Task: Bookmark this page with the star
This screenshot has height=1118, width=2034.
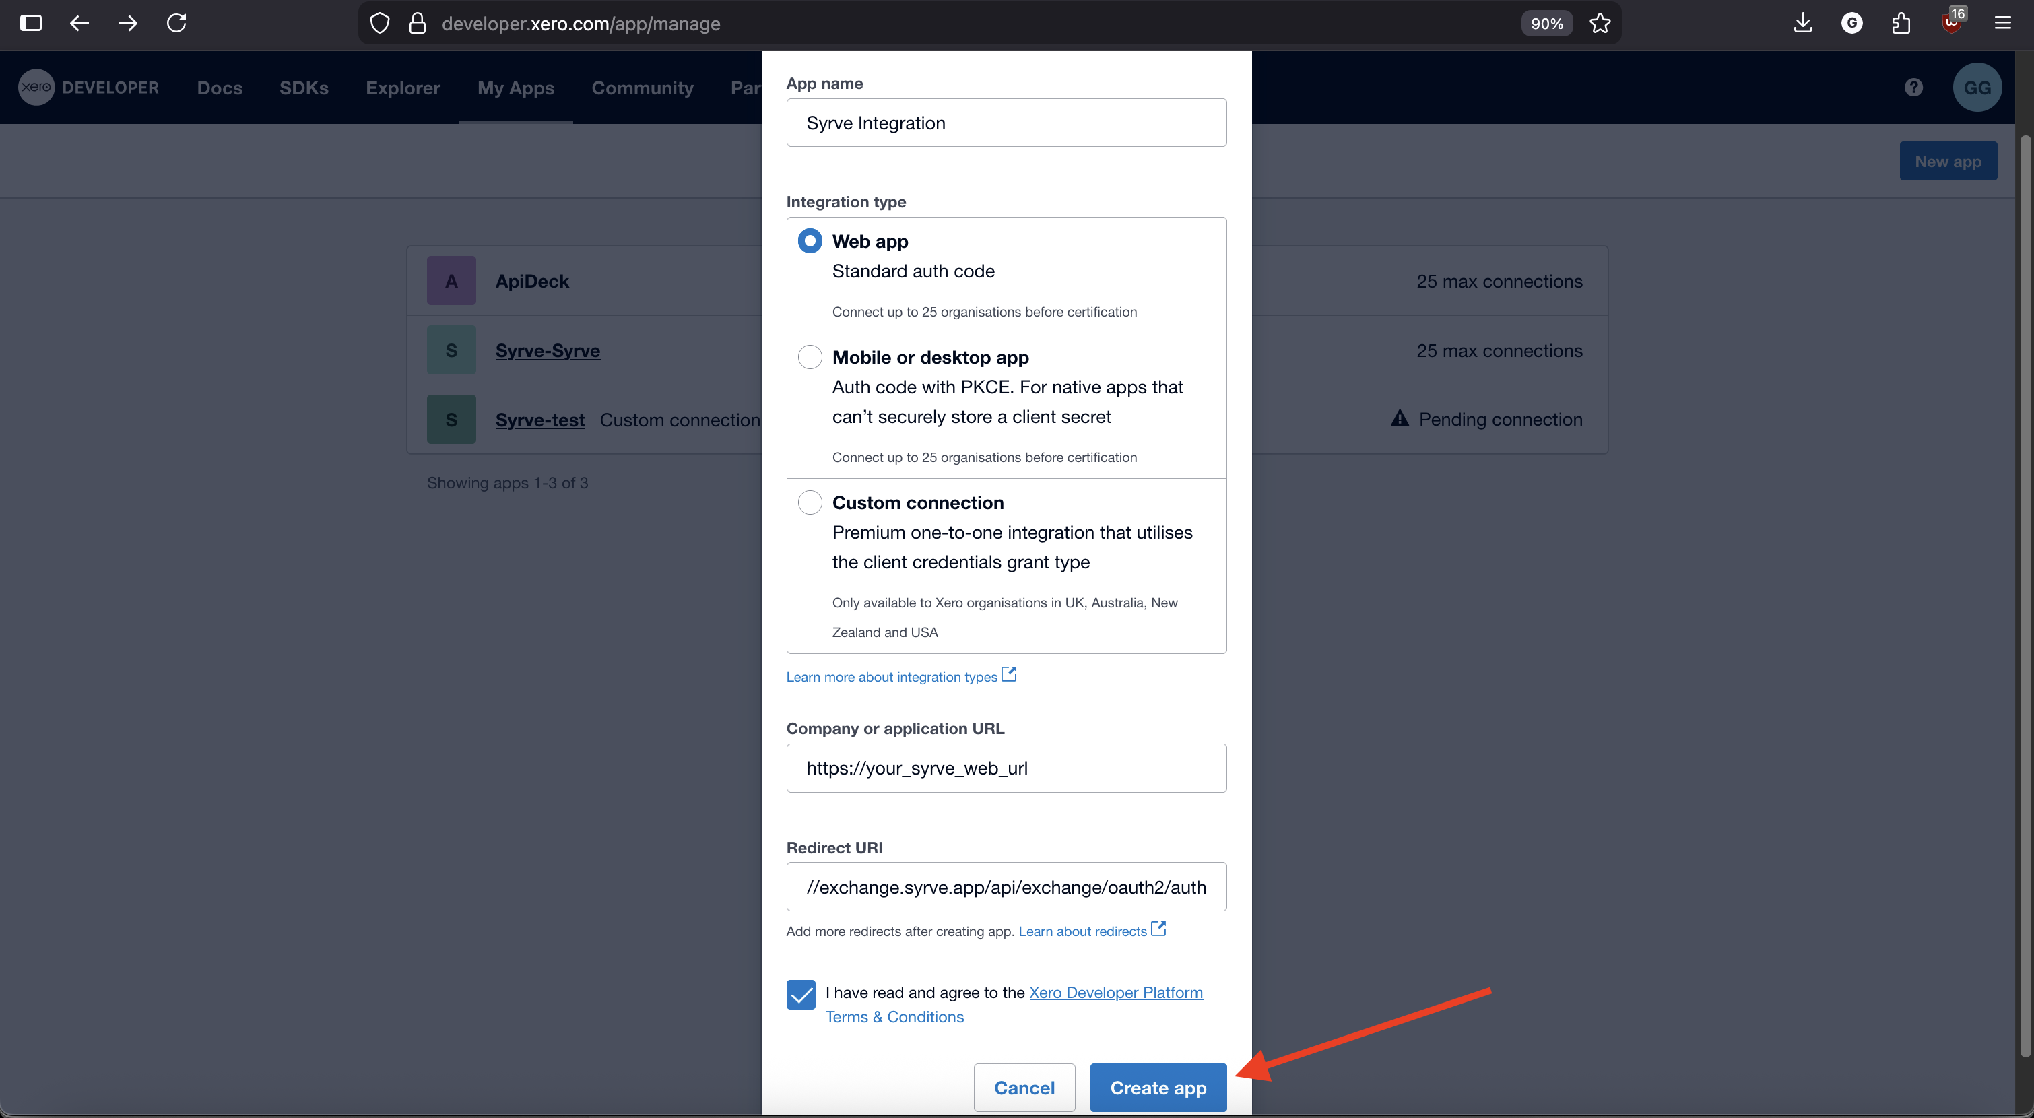Action: tap(1600, 24)
